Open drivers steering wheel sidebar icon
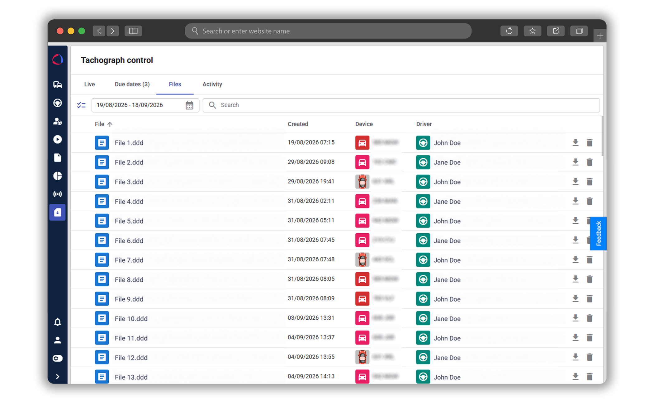 pos(58,103)
